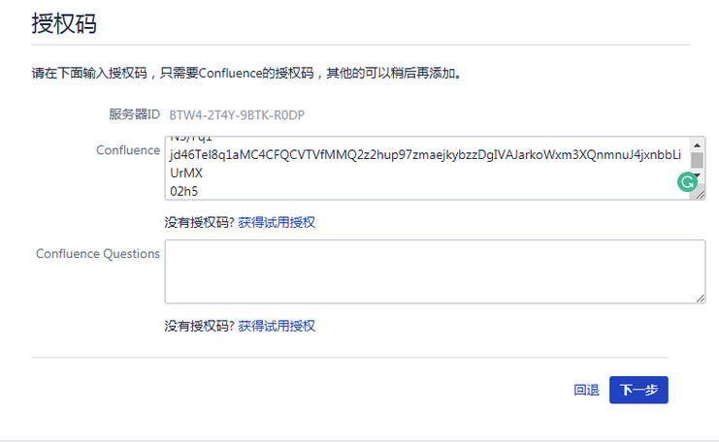
Task: Click the 'UrMX' line in the license text
Action: coord(185,174)
